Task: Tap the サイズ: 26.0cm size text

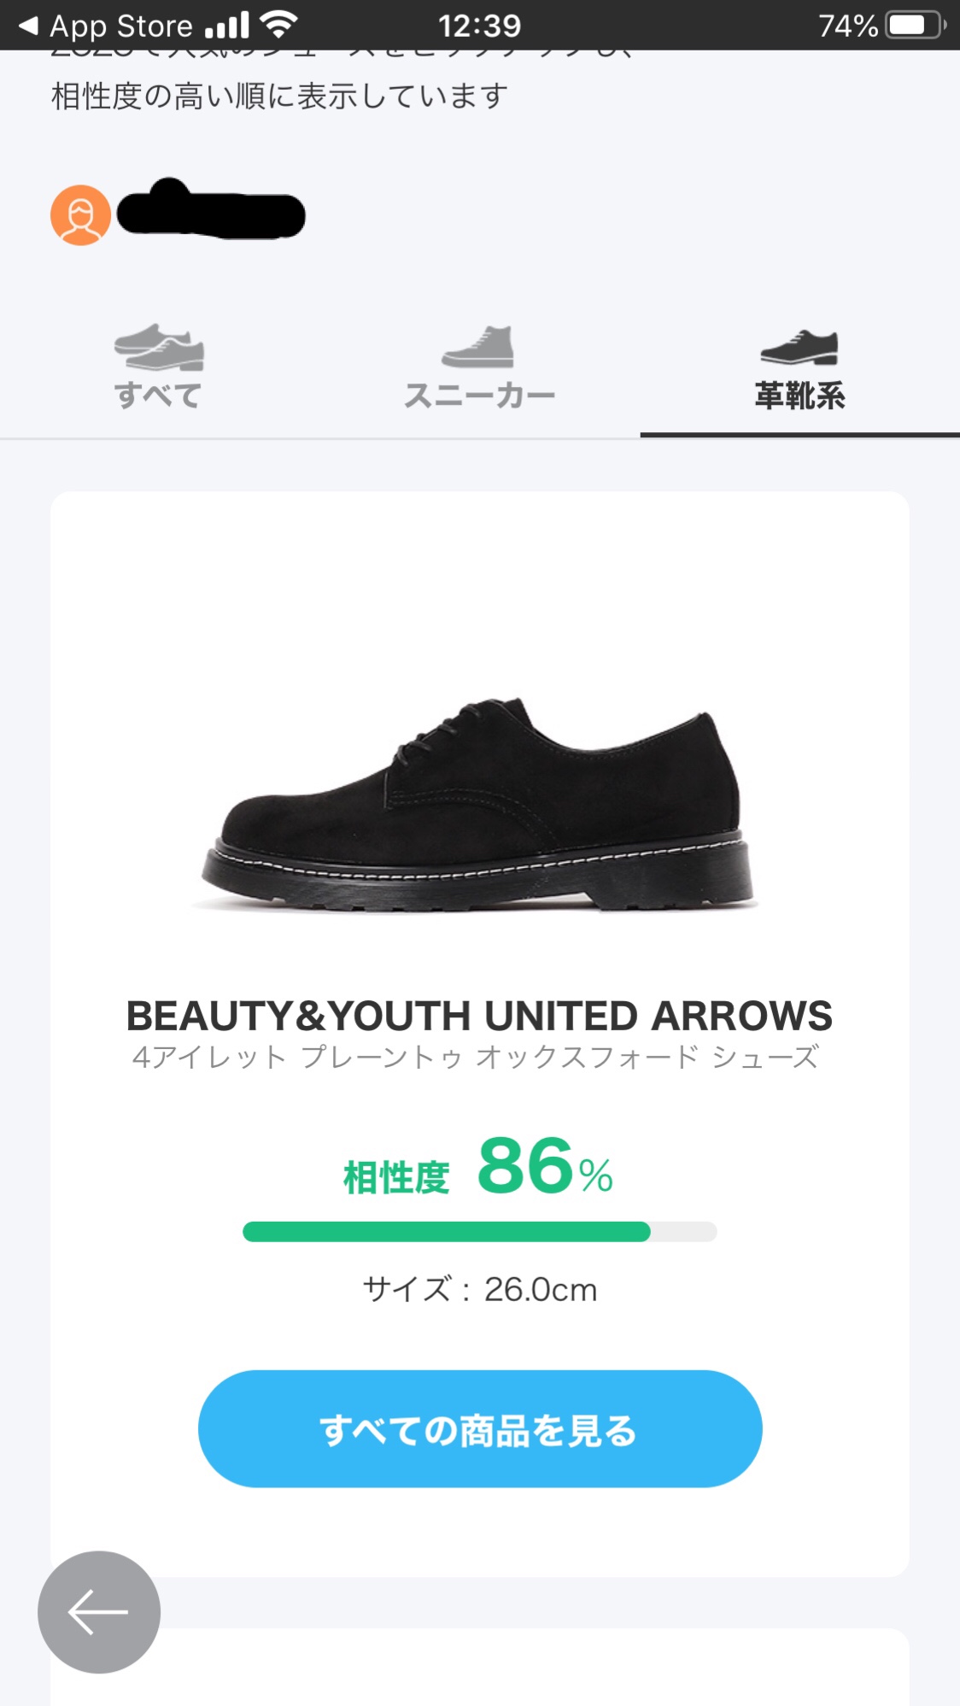Action: [479, 1289]
